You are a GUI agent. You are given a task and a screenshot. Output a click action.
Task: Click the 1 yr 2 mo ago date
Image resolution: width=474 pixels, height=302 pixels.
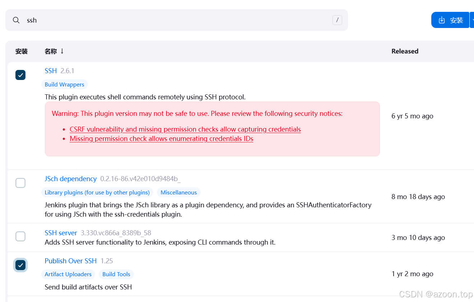pos(412,274)
